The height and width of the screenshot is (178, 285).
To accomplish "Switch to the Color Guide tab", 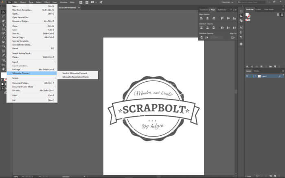I will (268, 9).
